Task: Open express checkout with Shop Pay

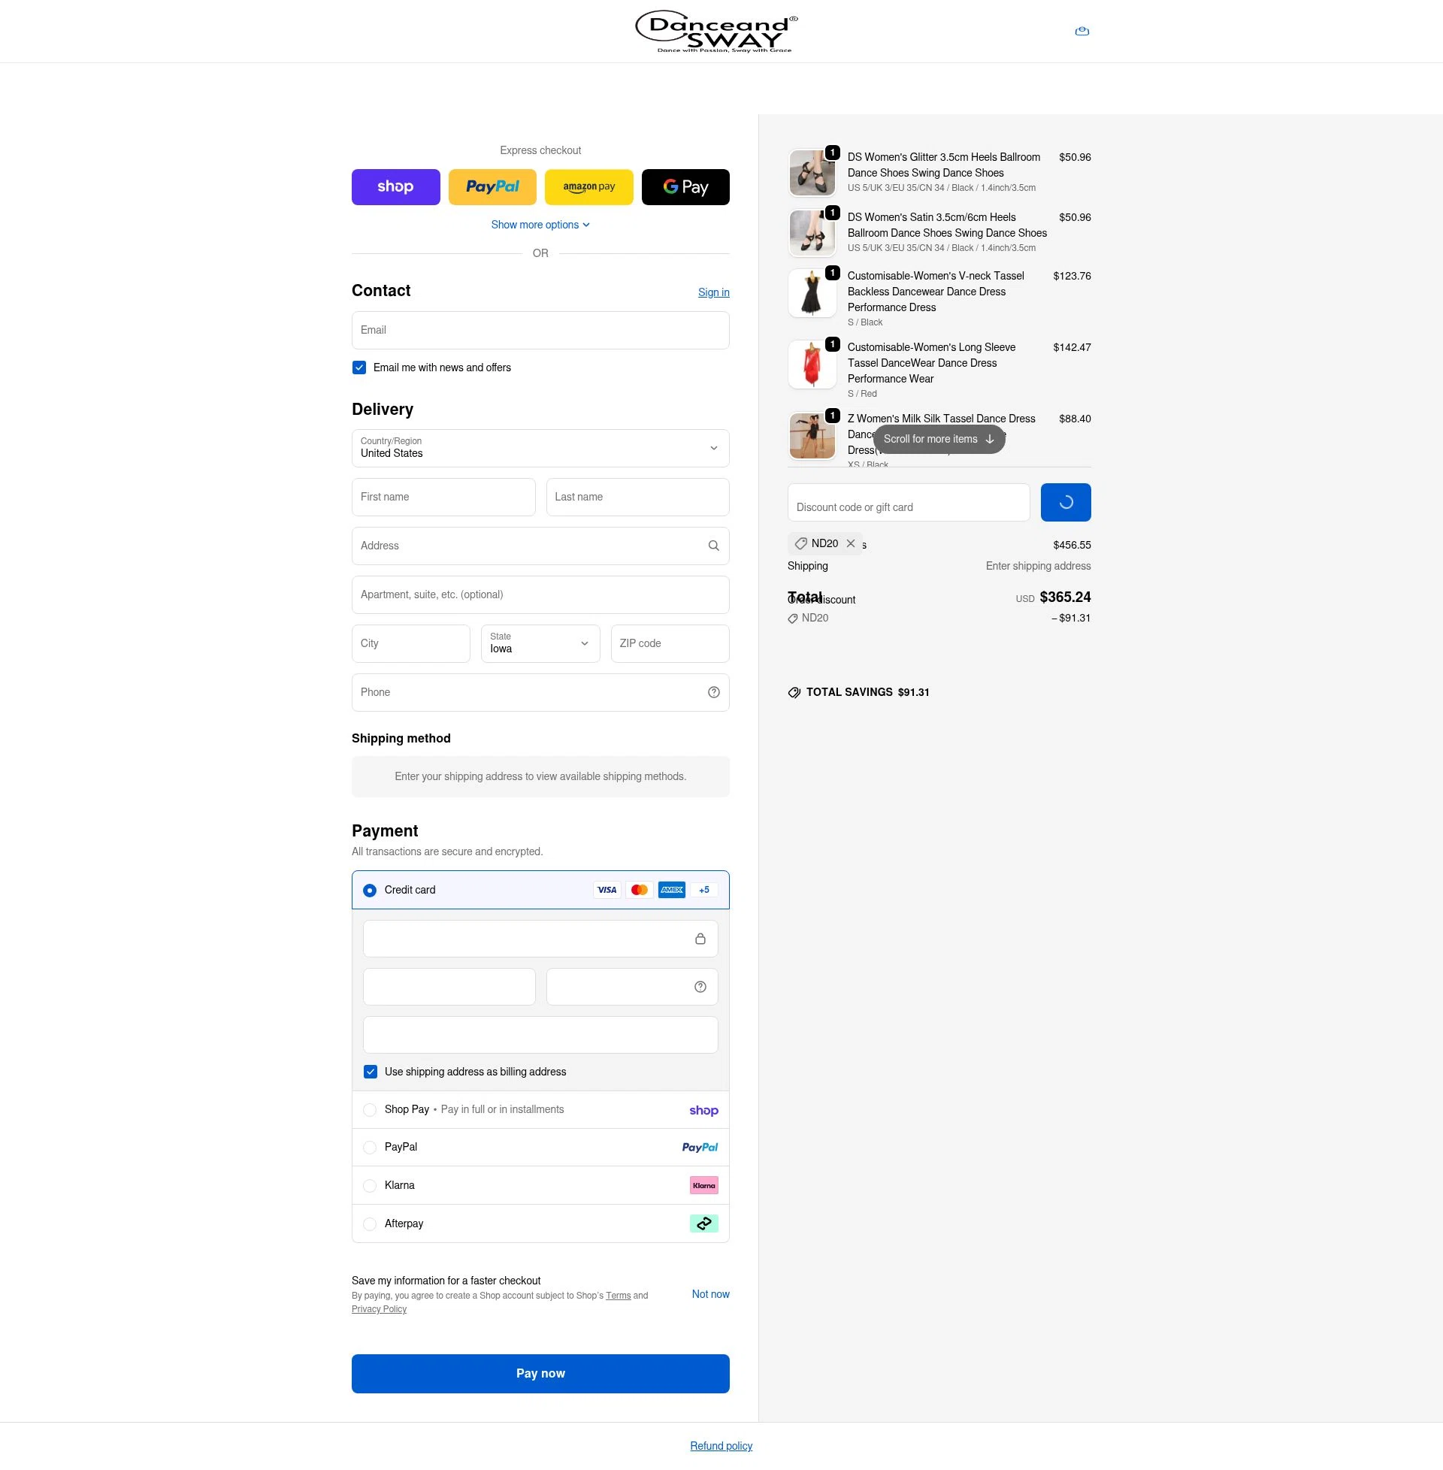Action: coord(395,186)
